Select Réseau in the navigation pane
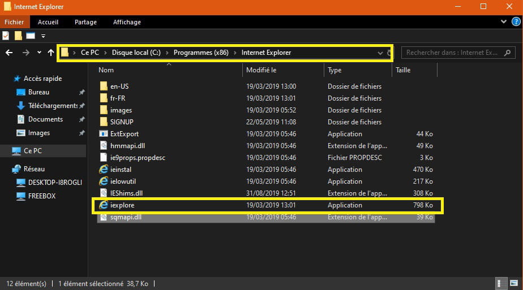The height and width of the screenshot is (290, 523). 34,169
